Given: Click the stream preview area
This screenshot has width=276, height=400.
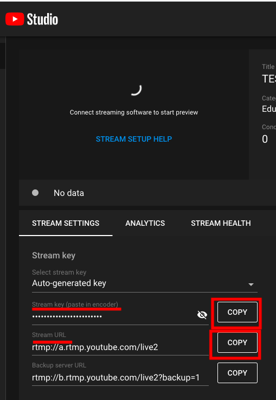Looking at the screenshot, I should pos(134,115).
